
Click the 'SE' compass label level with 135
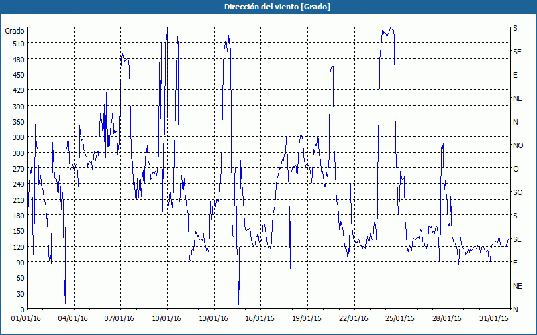(517, 239)
